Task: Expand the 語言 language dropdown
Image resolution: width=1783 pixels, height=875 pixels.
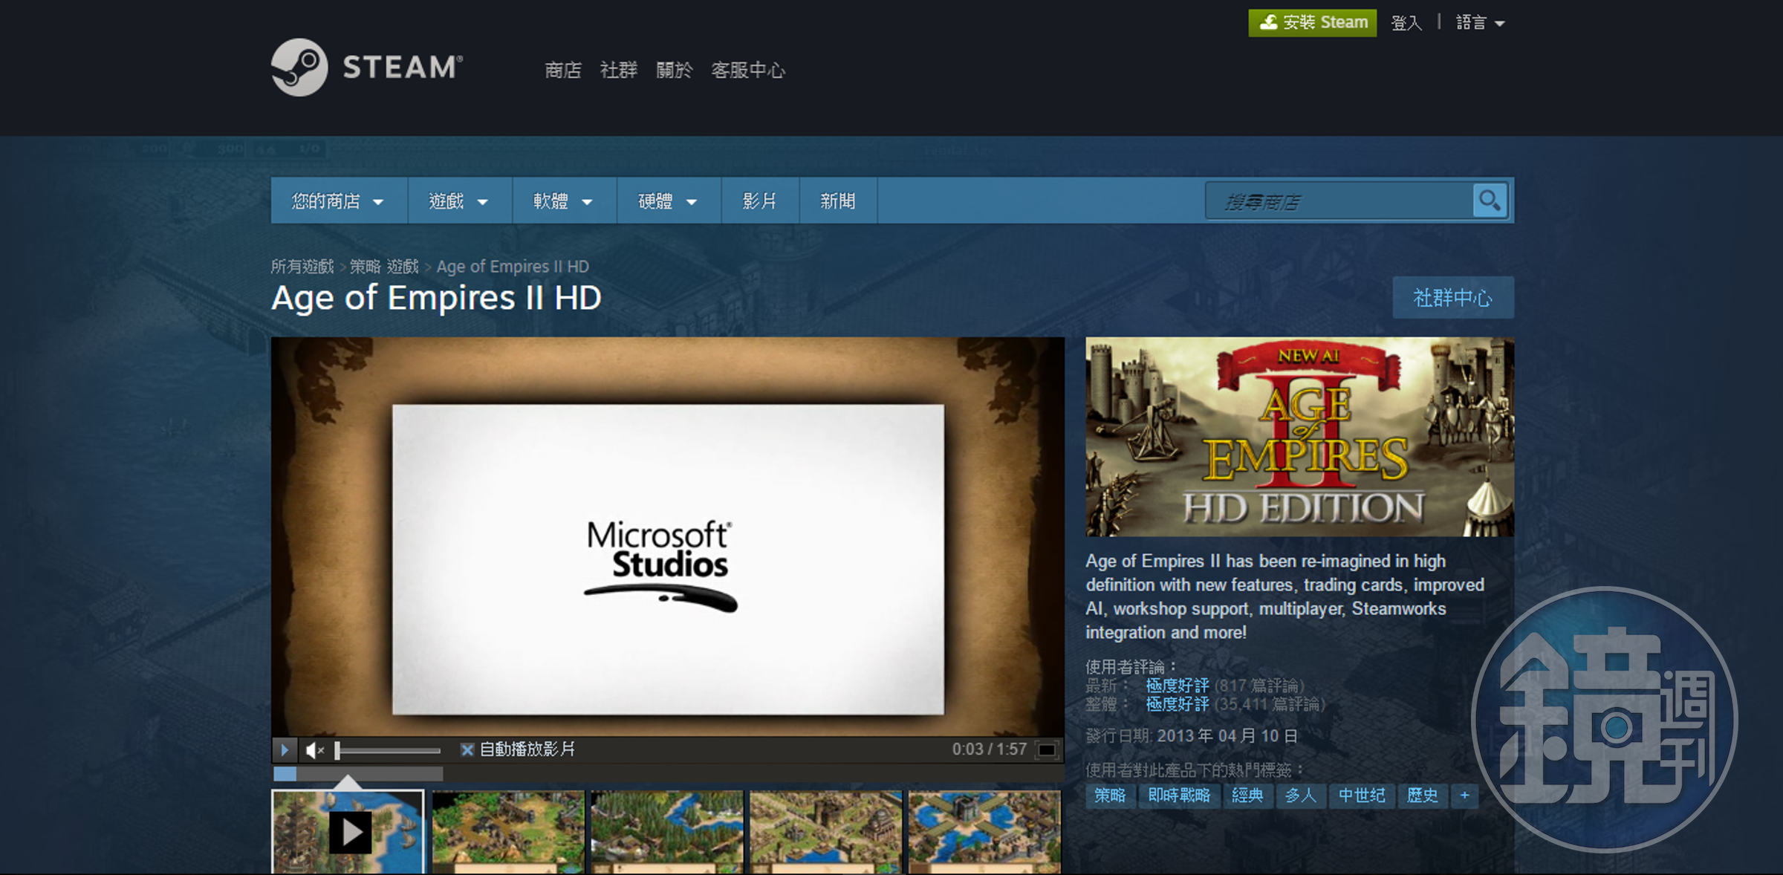Action: tap(1480, 23)
